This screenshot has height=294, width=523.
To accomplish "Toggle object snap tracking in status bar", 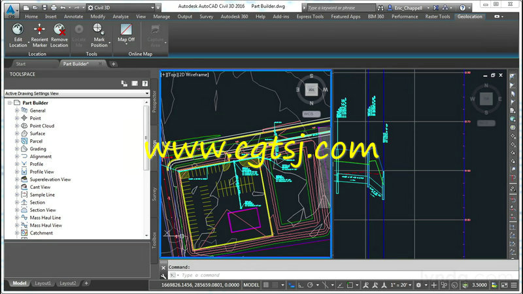I will pyautogui.click(x=340, y=285).
